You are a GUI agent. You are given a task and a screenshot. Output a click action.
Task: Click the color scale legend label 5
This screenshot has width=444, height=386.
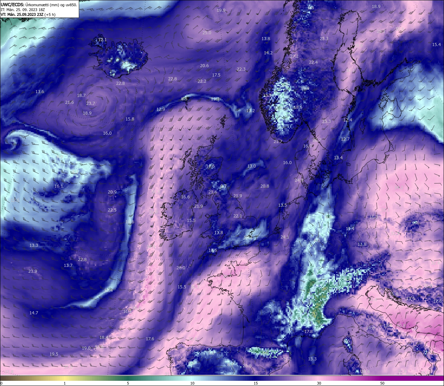click(128, 383)
